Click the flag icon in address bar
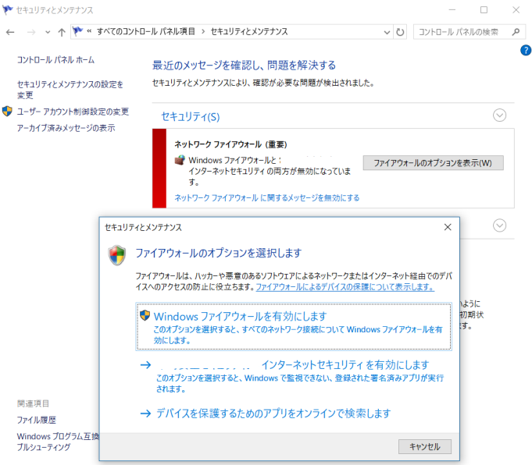 77,31
